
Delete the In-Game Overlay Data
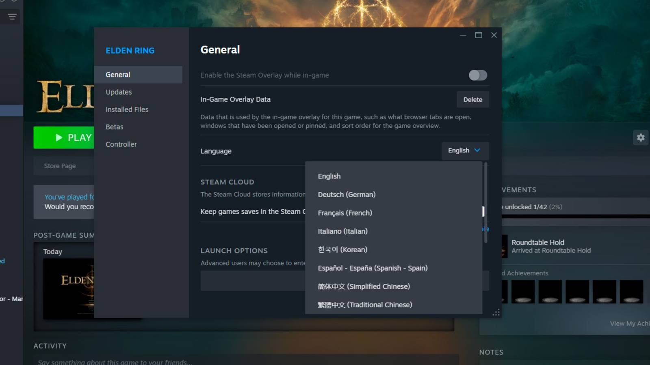472,99
